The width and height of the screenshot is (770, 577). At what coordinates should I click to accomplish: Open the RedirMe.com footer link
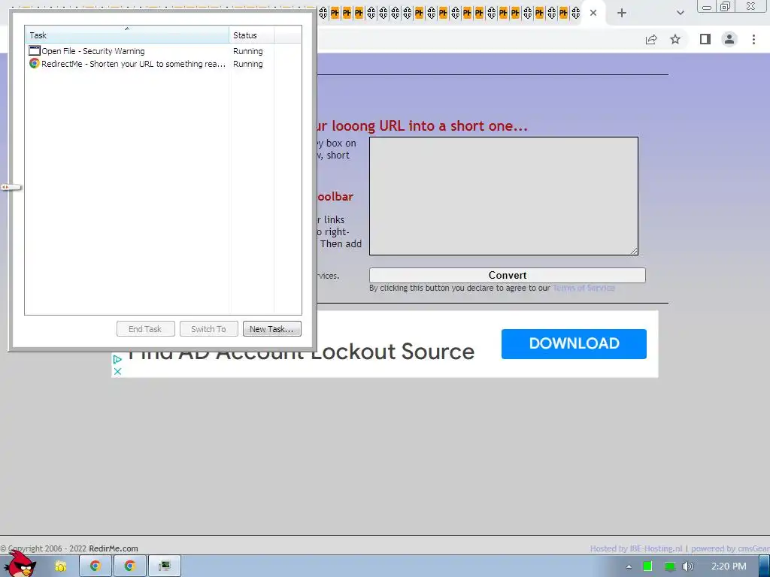click(114, 548)
